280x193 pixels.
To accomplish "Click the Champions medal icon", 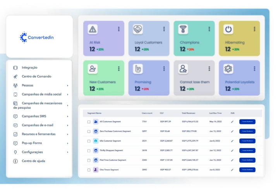I will 183,29.
